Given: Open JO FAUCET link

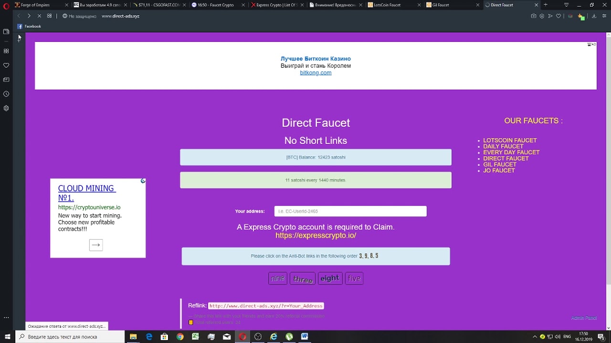Looking at the screenshot, I should pos(499,171).
